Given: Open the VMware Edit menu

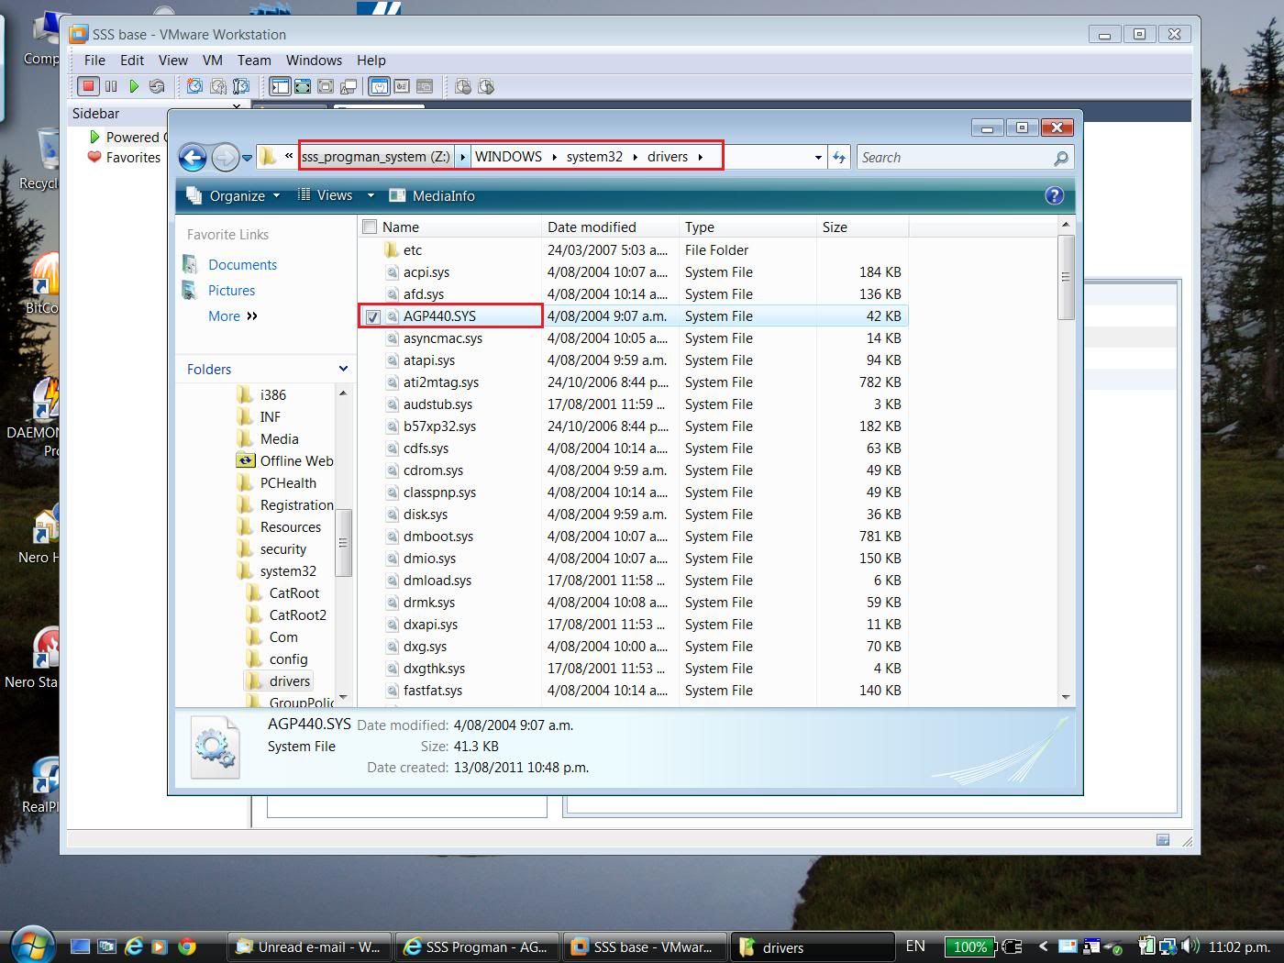Looking at the screenshot, I should 132,60.
